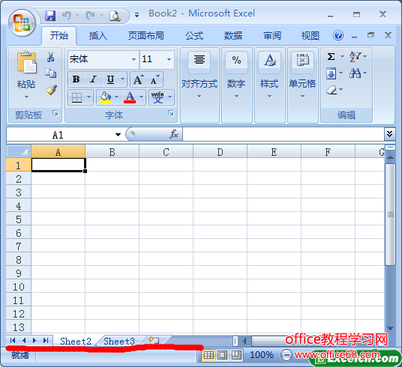The height and width of the screenshot is (367, 402).
Task: Select the 审阅 ribbon tab
Action: (x=272, y=36)
